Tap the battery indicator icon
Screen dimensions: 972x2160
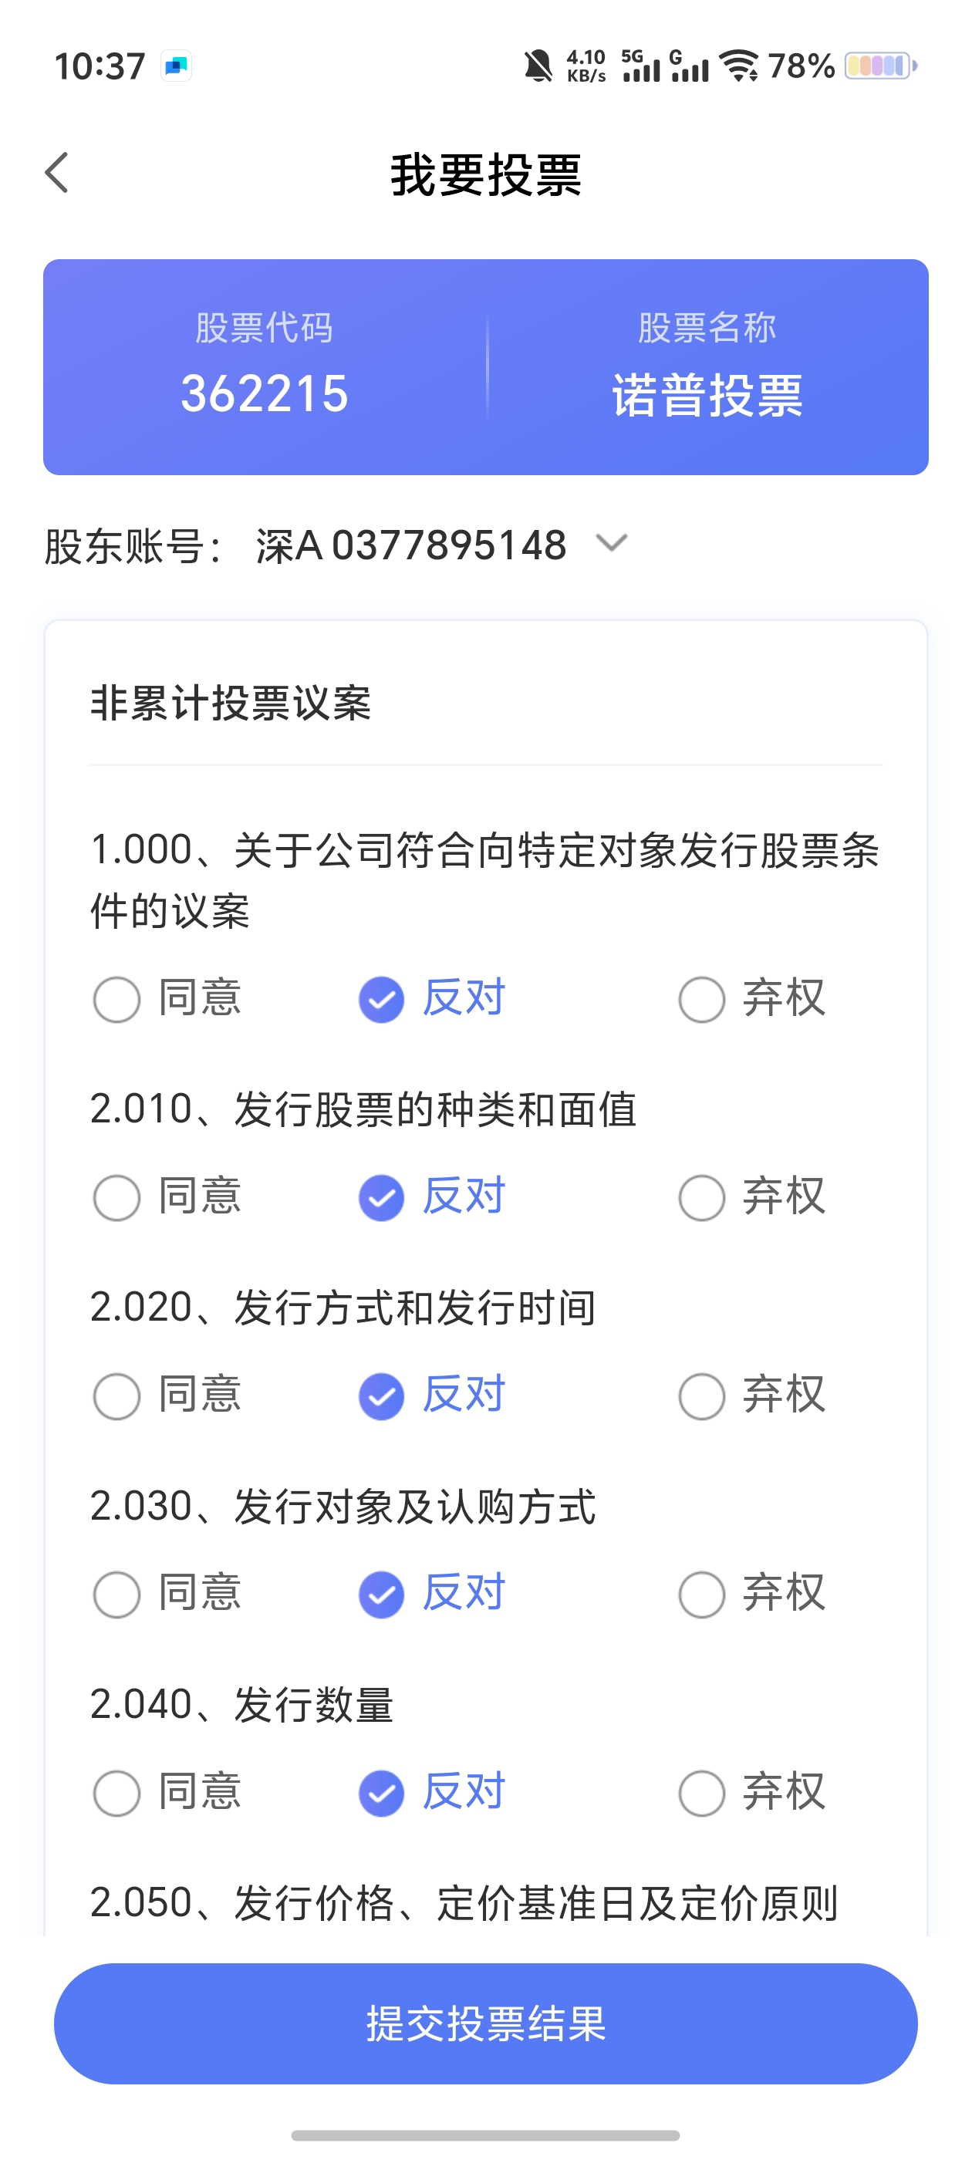tap(879, 66)
